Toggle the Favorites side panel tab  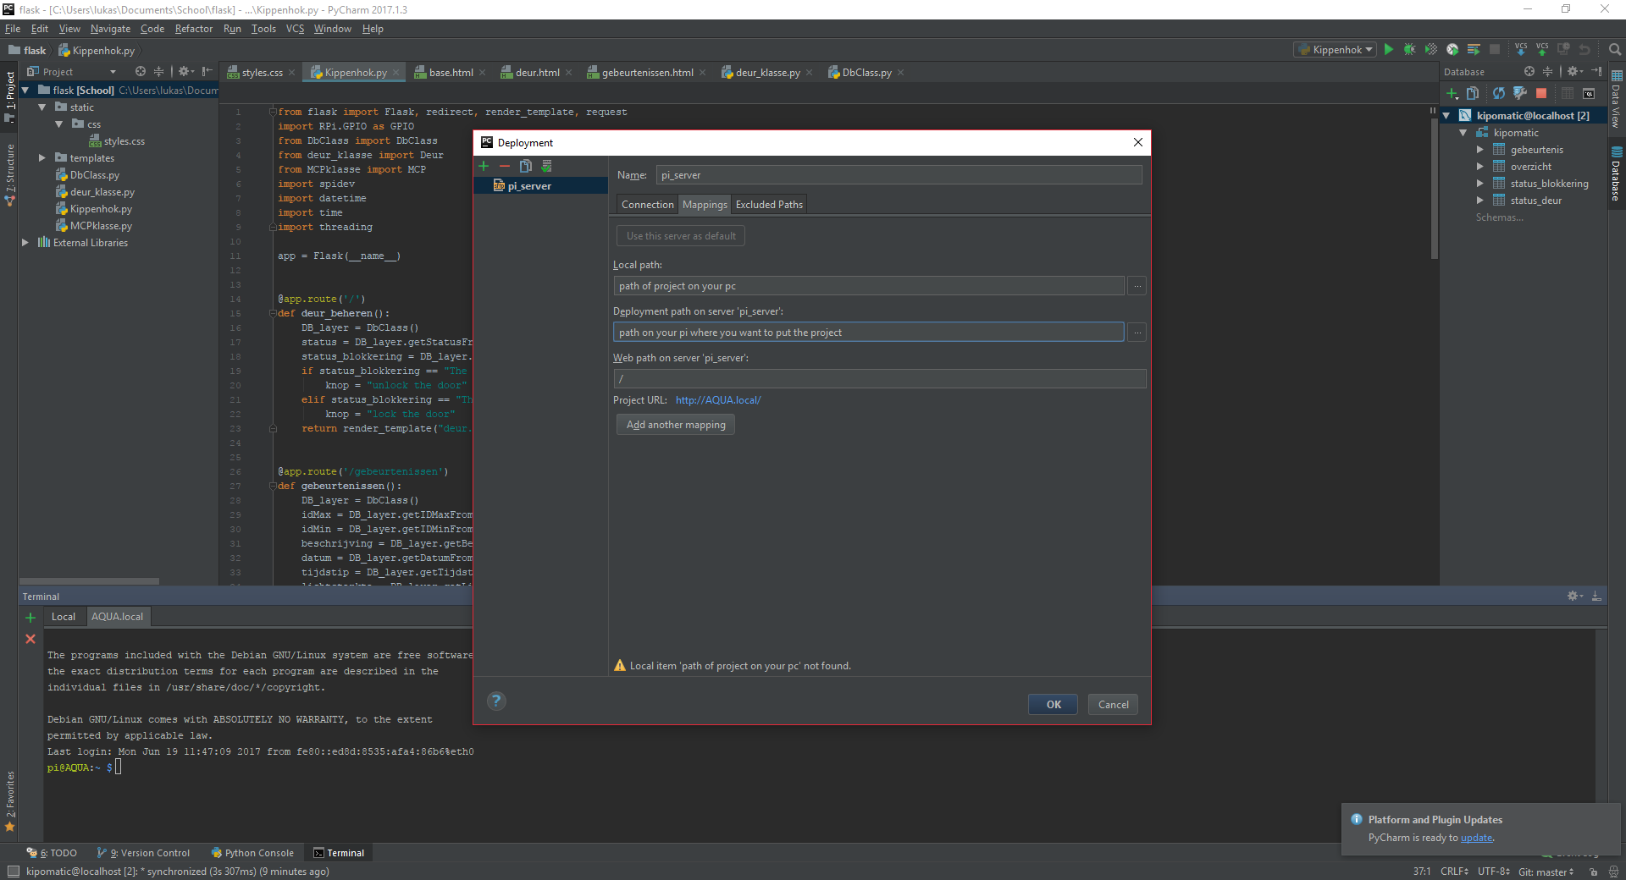[10, 800]
